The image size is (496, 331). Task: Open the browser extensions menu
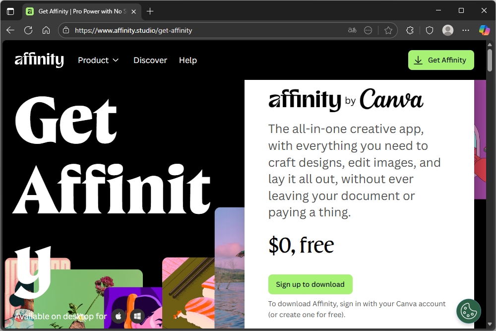tap(410, 30)
